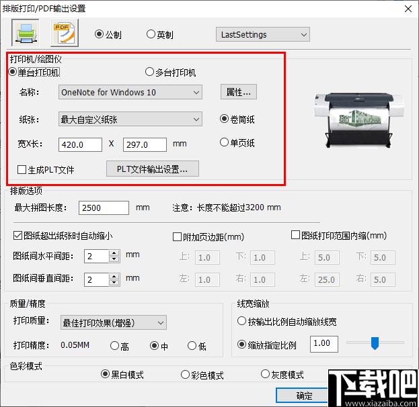This screenshot has width=419, height=407.
Task: Open PLT文件输出设置... button
Action: tap(153, 169)
